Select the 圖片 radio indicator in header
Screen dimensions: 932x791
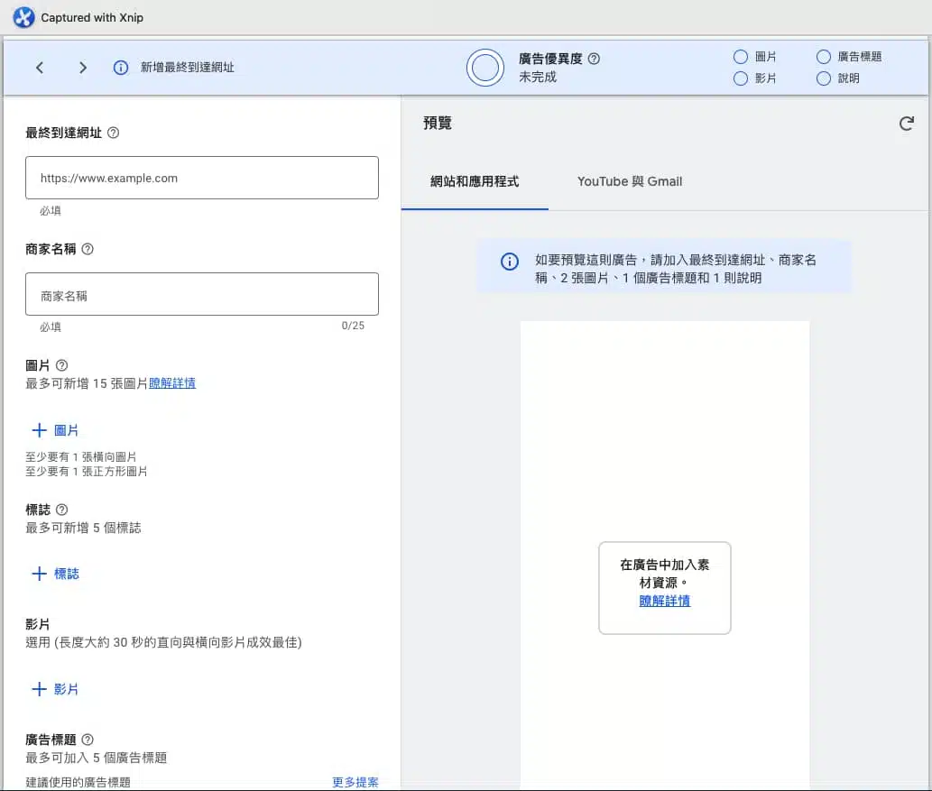[x=741, y=57]
